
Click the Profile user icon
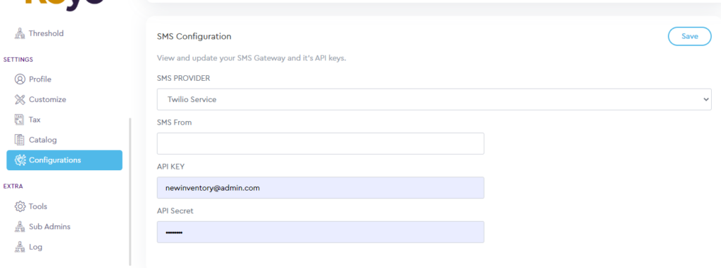(x=20, y=79)
